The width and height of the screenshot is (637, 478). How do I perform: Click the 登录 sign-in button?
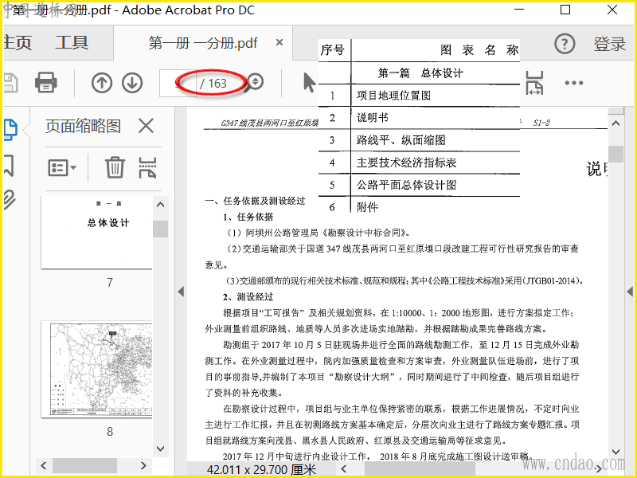pos(610,44)
